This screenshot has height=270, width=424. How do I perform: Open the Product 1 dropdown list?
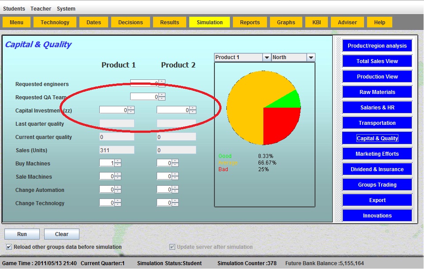[266, 58]
